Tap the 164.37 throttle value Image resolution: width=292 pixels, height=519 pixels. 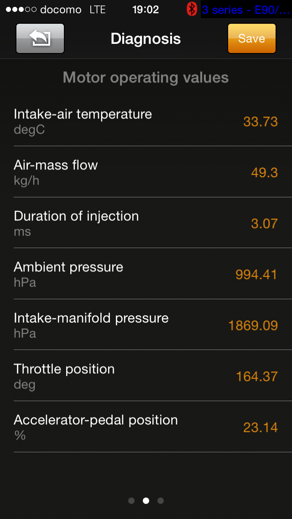pos(257,376)
